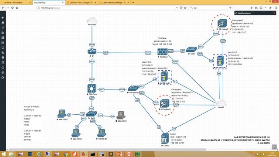The height and width of the screenshot is (157, 279).
Task: Open Windows Start button
Action: [3, 154]
